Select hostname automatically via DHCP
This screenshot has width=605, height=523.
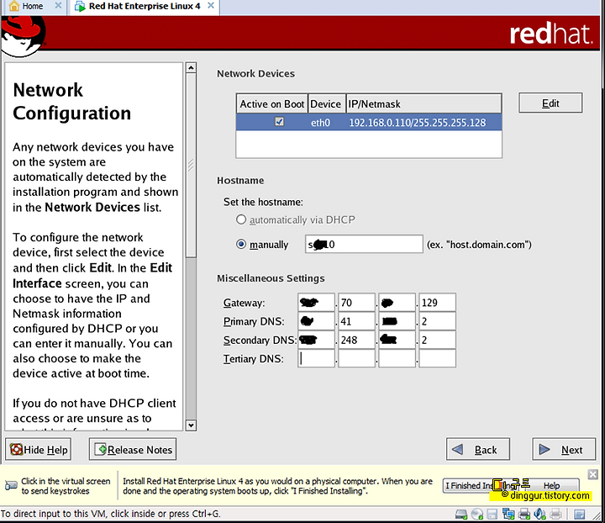241,219
